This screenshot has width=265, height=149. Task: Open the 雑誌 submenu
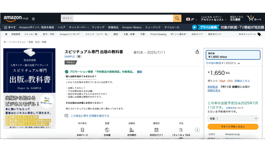pos(116,34)
